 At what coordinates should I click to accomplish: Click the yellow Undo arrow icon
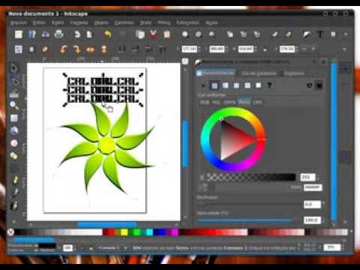(x=108, y=34)
